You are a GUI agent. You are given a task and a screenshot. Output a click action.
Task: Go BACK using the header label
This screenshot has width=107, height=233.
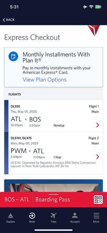click(10, 20)
